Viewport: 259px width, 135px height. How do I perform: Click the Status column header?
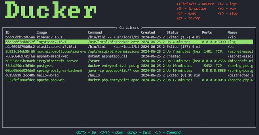pos(172,32)
